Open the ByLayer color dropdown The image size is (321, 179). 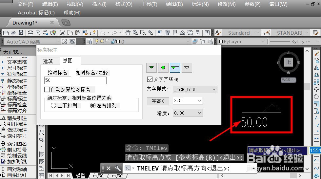(x=263, y=42)
